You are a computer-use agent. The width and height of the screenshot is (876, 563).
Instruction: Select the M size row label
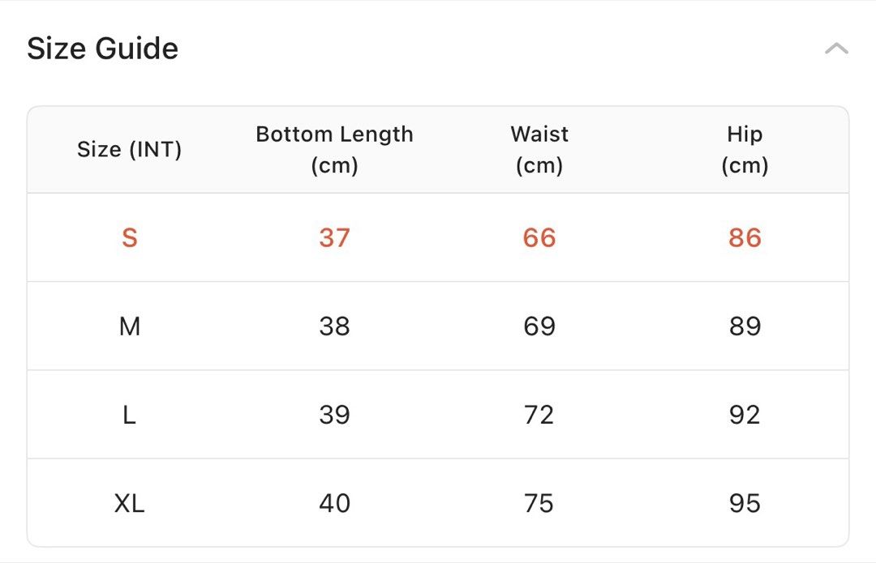pos(130,326)
